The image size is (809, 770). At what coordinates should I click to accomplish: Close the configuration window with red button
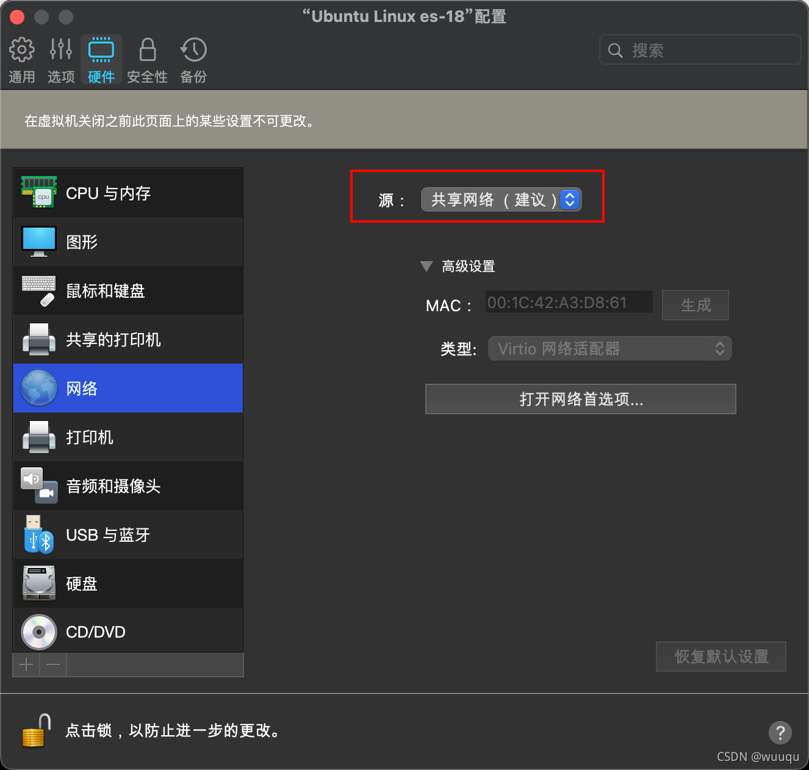pyautogui.click(x=17, y=16)
